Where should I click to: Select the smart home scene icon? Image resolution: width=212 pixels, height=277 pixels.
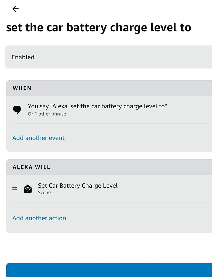click(x=28, y=188)
